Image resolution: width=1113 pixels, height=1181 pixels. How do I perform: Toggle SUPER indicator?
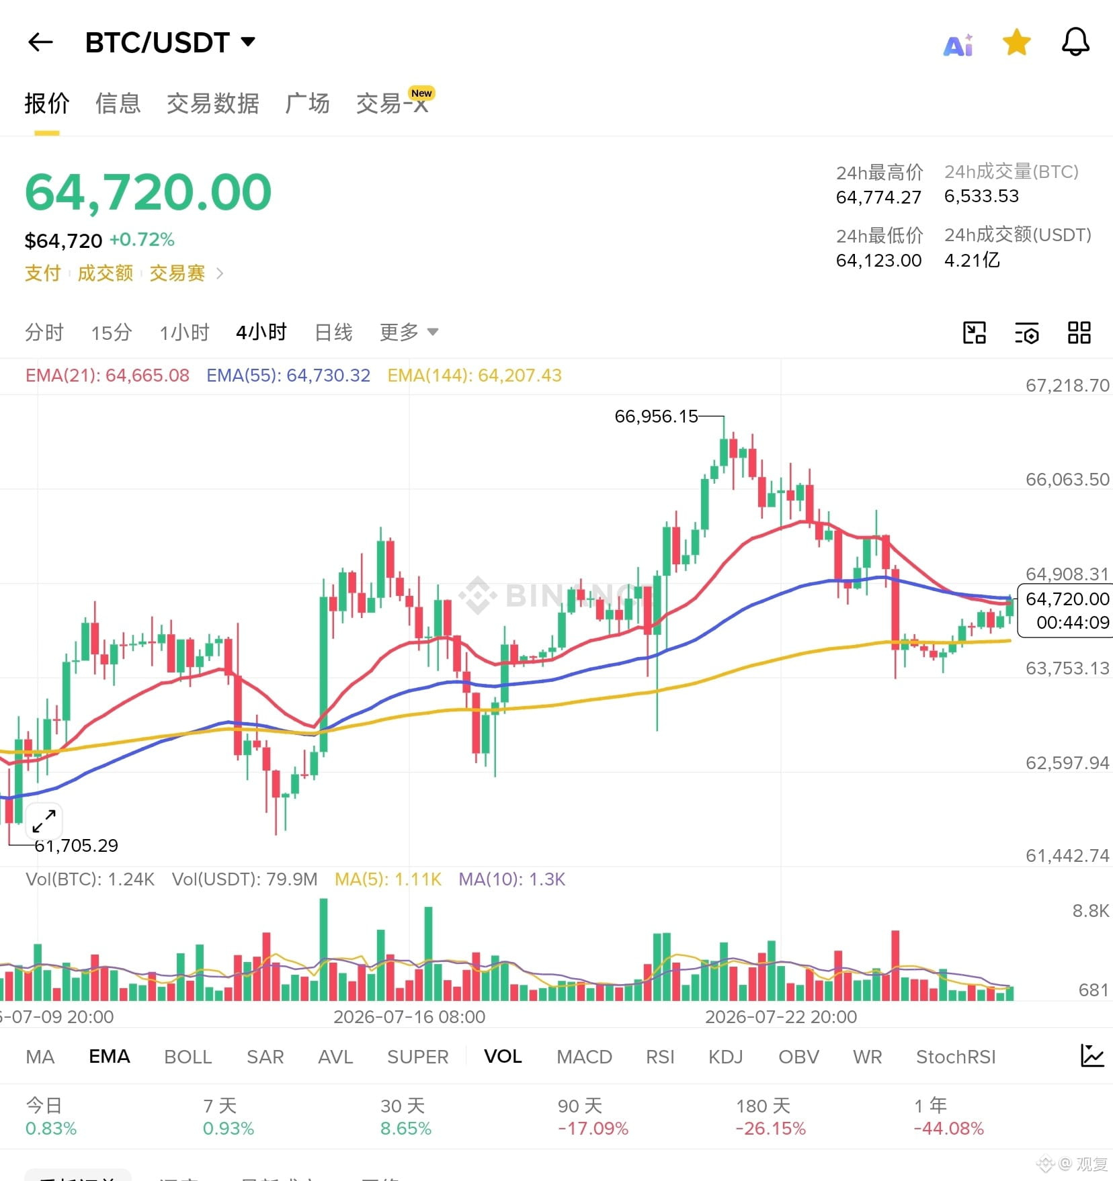point(418,1057)
